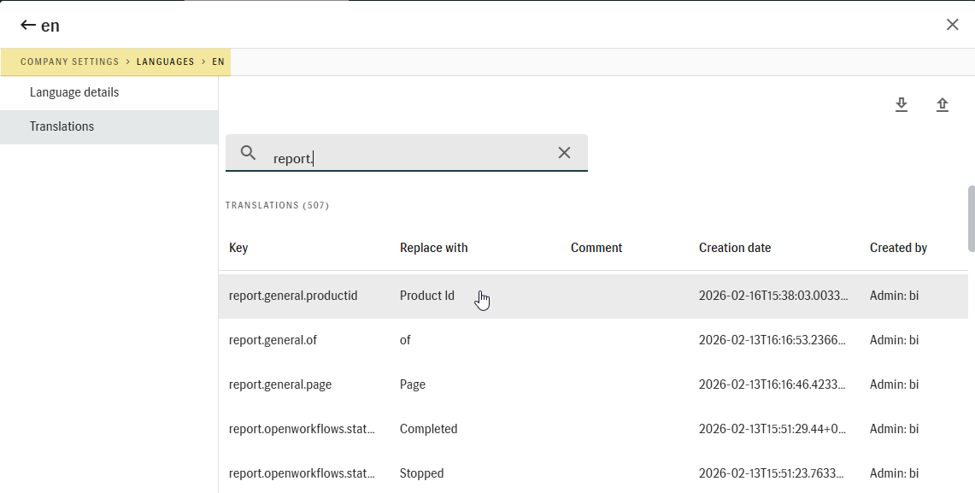This screenshot has width=975, height=493.
Task: Open the Language details tab
Action: (x=74, y=92)
